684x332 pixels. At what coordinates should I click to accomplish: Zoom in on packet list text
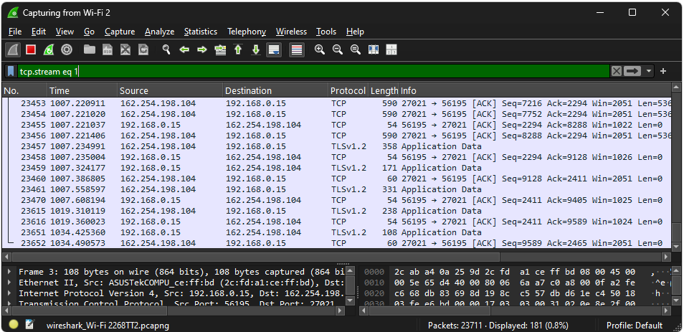(x=319, y=49)
